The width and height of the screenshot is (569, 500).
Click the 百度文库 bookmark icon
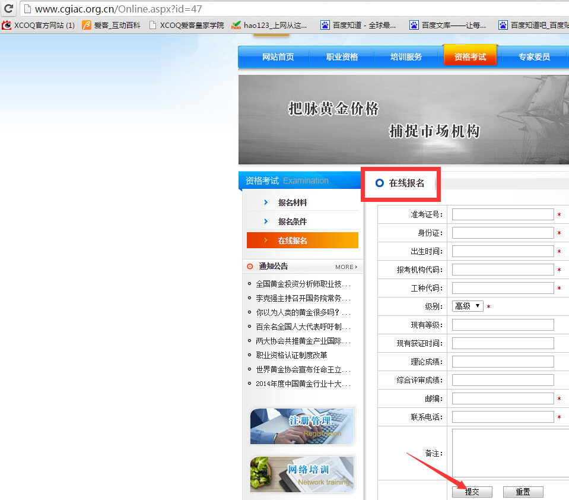(x=414, y=25)
